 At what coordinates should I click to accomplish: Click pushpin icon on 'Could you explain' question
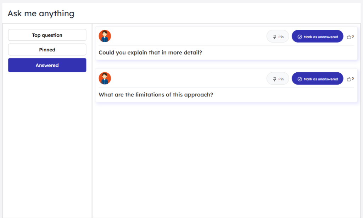point(274,37)
